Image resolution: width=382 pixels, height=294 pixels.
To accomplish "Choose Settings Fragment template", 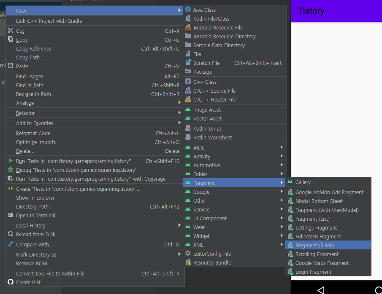I will pyautogui.click(x=328, y=227).
